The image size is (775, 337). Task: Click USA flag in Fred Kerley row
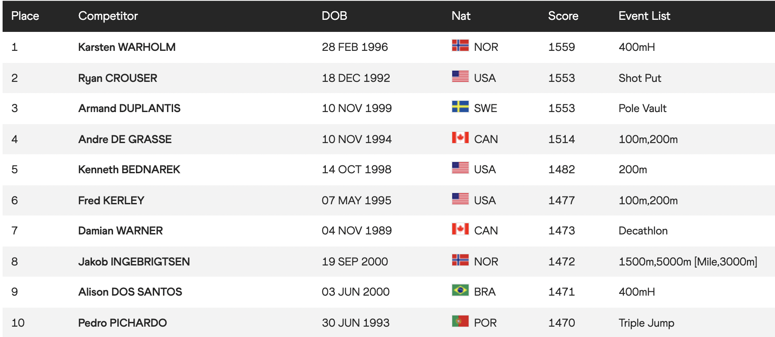460,199
